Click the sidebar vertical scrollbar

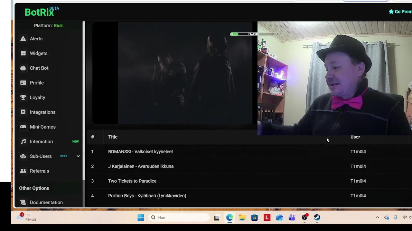click(84, 100)
